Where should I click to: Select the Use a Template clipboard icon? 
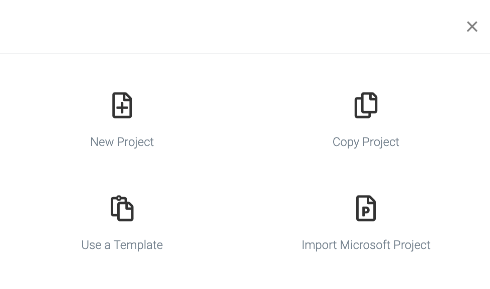[x=122, y=208]
